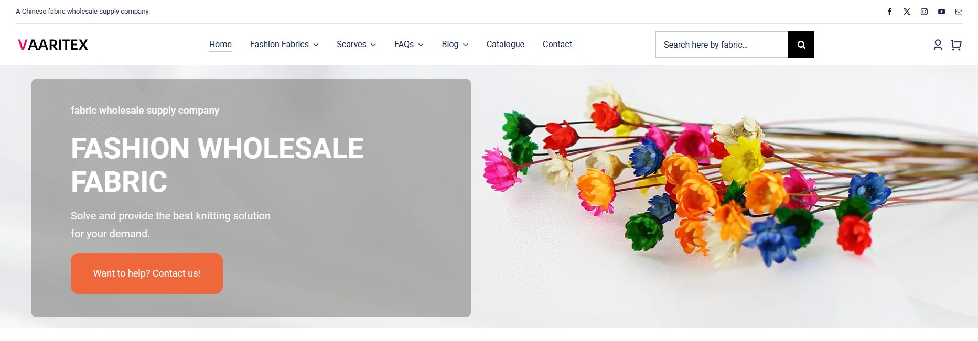The height and width of the screenshot is (341, 978).
Task: Open the X (Twitter) social icon
Action: pos(907,12)
